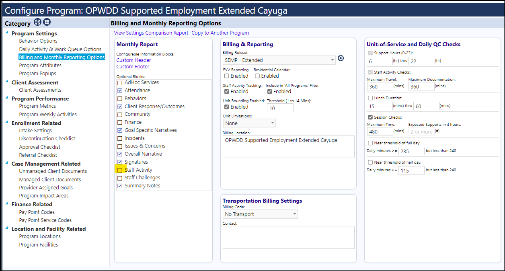Check the Issues & Concerns checkbox

click(x=120, y=146)
